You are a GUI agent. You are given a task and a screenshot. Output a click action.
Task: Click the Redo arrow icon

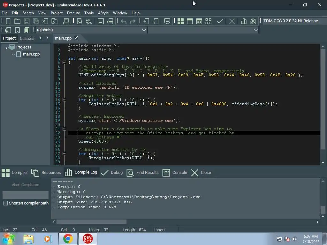click(x=133, y=21)
